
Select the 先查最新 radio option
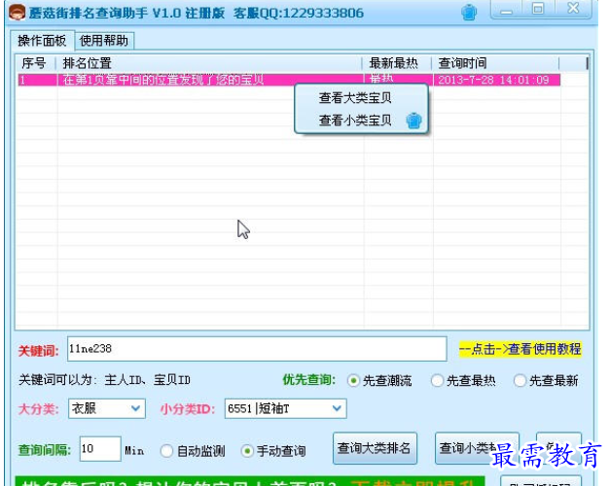click(546, 380)
